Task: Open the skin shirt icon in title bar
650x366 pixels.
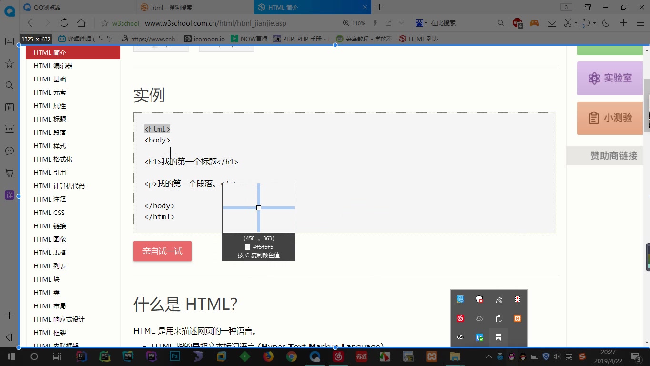Action: pyautogui.click(x=588, y=7)
